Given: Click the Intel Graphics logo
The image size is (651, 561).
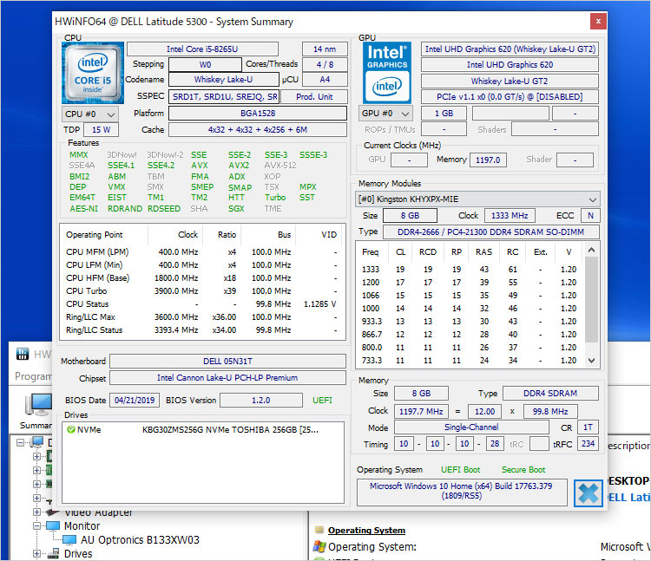Looking at the screenshot, I should (x=387, y=73).
